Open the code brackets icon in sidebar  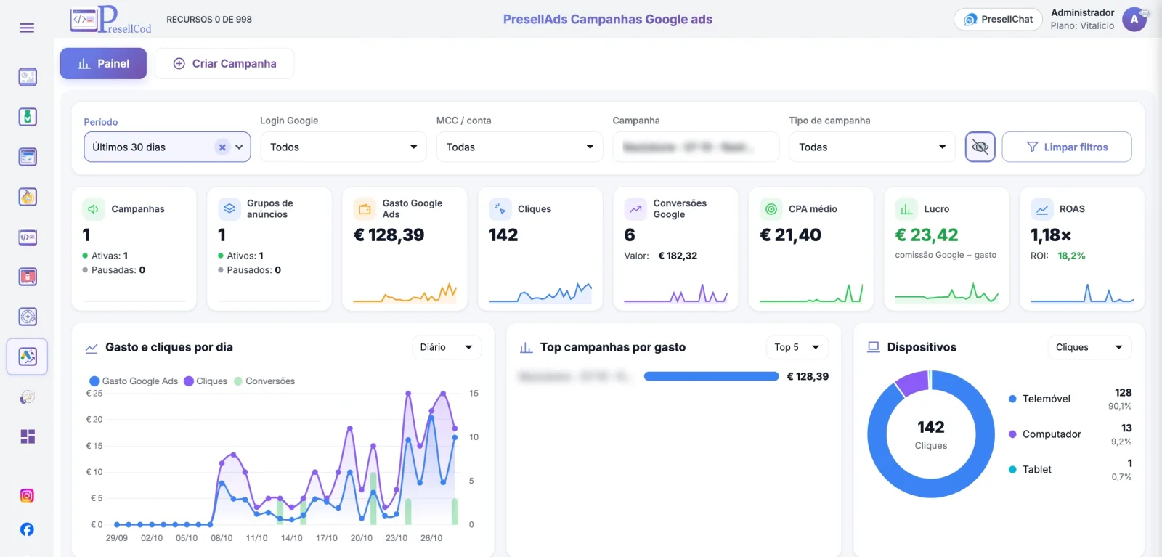pyautogui.click(x=28, y=237)
